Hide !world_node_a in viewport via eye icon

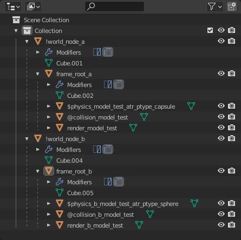[221, 41]
